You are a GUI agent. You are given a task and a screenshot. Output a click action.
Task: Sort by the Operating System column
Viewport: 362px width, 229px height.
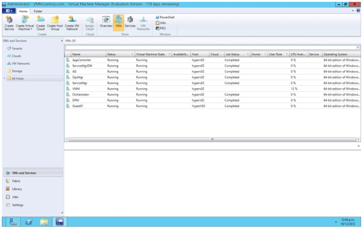point(341,54)
